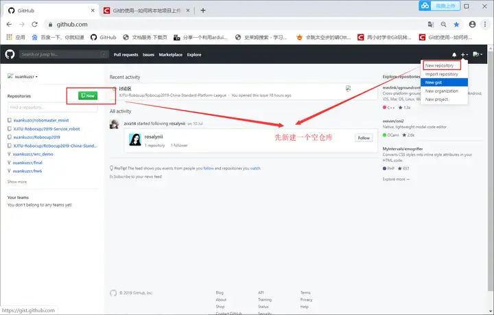Open xuankuzcr/hw6 repository link

click(x=27, y=171)
